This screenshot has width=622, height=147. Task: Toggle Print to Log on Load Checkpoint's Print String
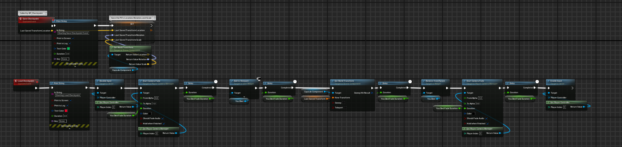pos(67,106)
